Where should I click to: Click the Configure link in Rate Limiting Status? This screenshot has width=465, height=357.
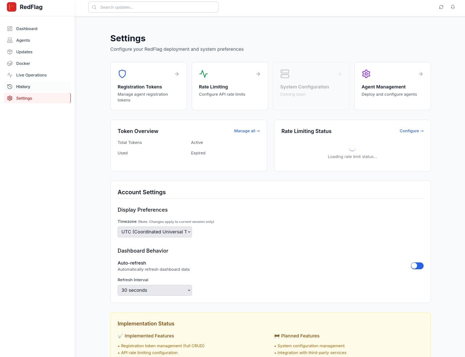tap(411, 131)
